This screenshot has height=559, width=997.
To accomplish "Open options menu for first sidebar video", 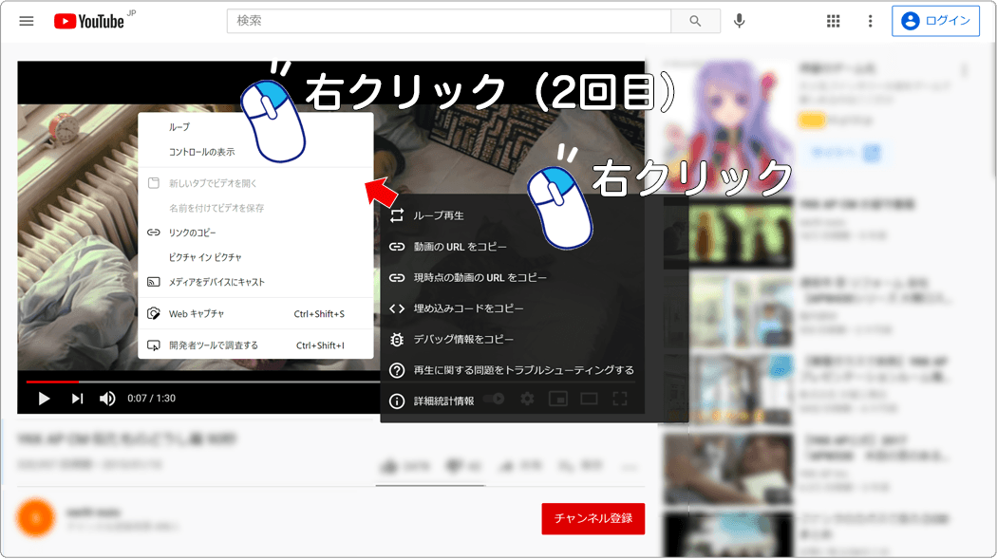I will [x=964, y=70].
